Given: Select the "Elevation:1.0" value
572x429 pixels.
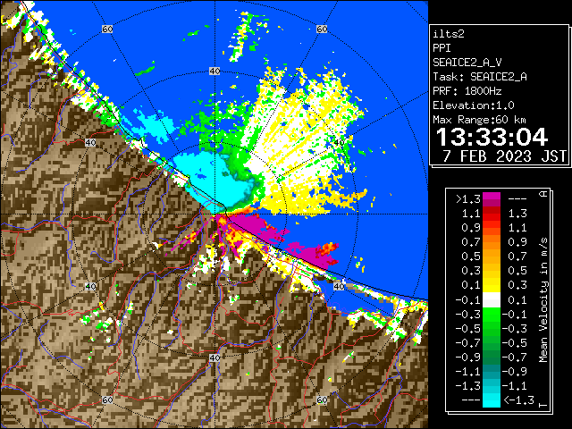Looking at the screenshot, I should (474, 105).
